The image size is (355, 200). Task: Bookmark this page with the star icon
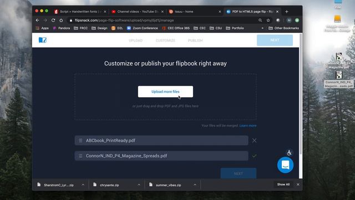pyautogui.click(x=268, y=21)
